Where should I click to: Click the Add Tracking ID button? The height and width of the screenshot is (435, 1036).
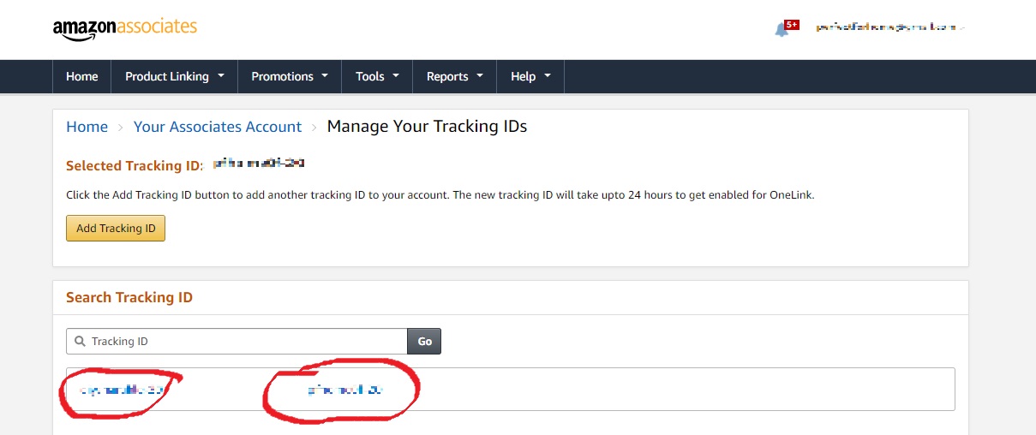coord(116,229)
